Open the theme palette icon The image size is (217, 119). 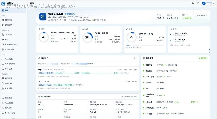click(198, 3)
